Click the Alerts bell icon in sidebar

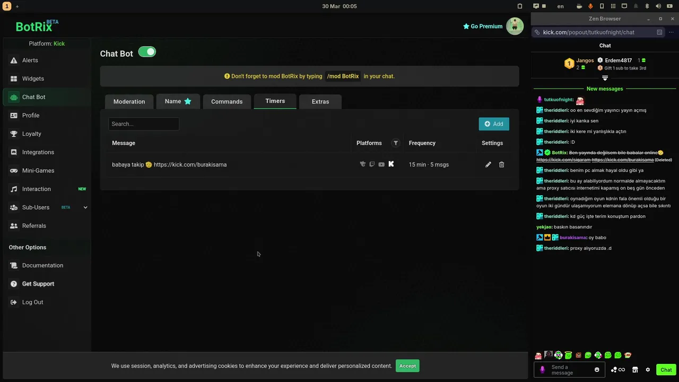coord(14,60)
